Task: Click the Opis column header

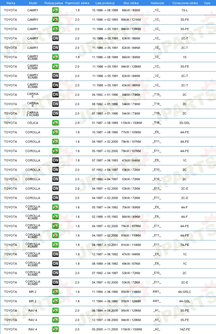Action: [x=207, y=3]
